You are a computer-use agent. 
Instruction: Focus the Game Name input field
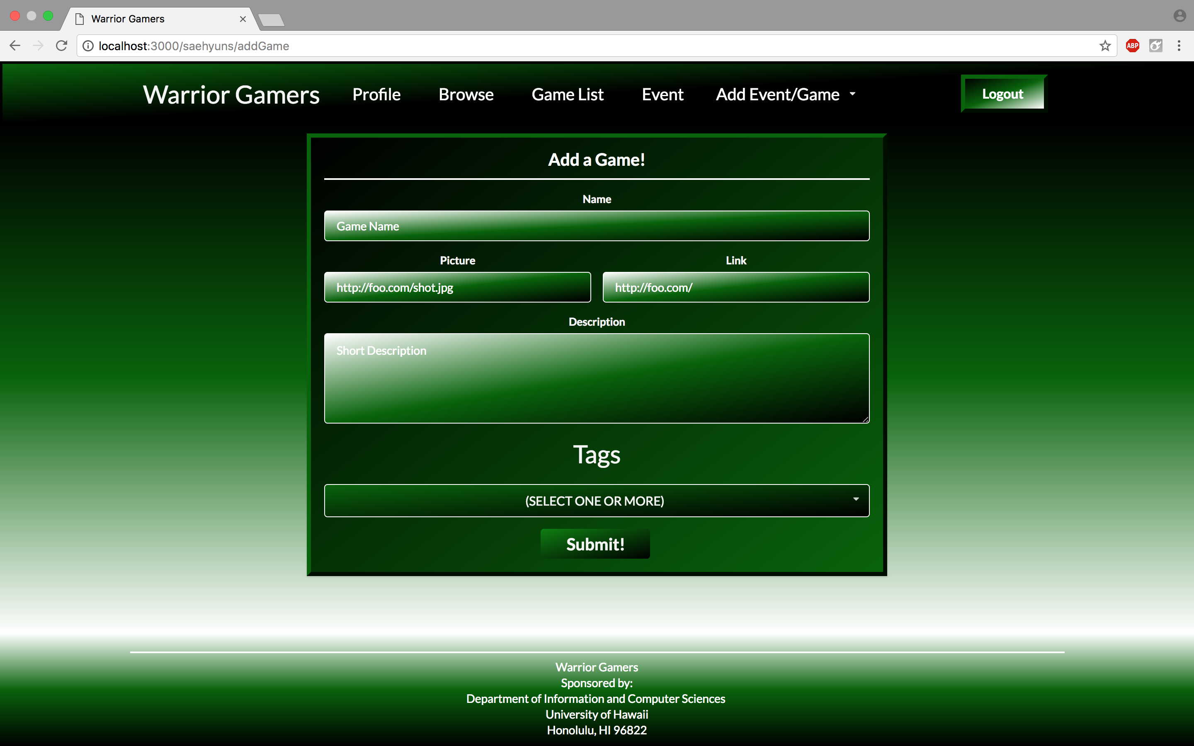coord(597,226)
